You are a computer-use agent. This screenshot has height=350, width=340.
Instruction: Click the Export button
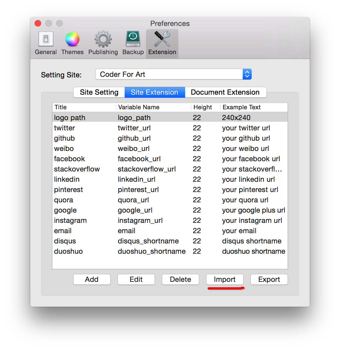[x=269, y=279]
